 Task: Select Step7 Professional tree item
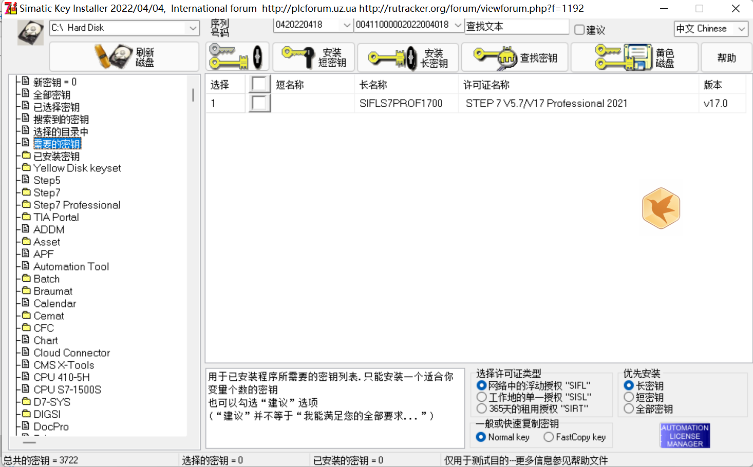pos(77,205)
